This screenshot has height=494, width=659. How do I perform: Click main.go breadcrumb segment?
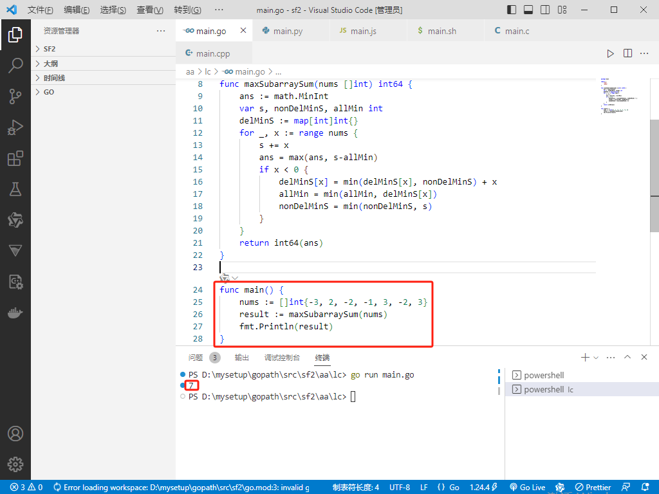(244, 72)
